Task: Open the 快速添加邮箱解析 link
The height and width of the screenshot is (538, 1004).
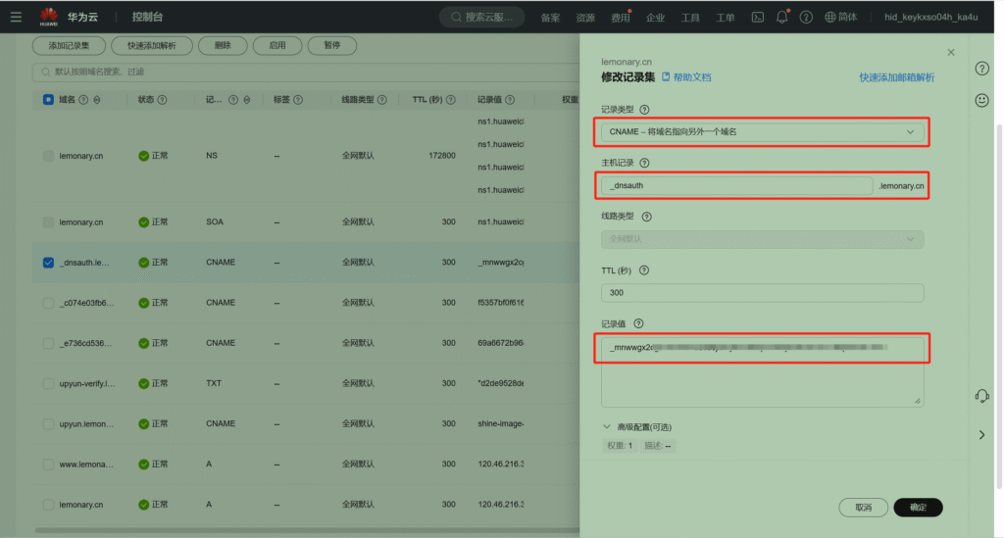Action: 896,77
